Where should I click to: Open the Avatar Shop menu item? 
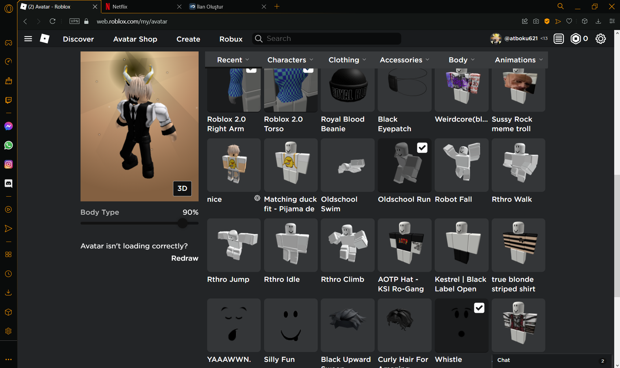[135, 39]
